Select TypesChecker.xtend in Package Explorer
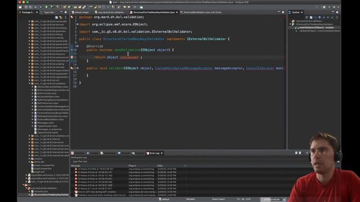The width and height of the screenshot is (360, 202). pyautogui.click(x=47, y=132)
